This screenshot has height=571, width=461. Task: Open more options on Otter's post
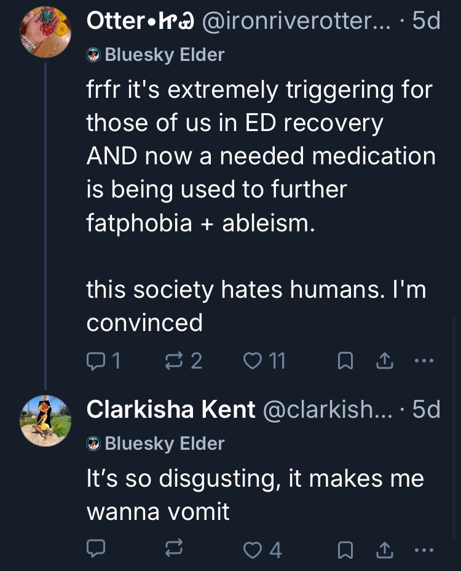point(424,361)
